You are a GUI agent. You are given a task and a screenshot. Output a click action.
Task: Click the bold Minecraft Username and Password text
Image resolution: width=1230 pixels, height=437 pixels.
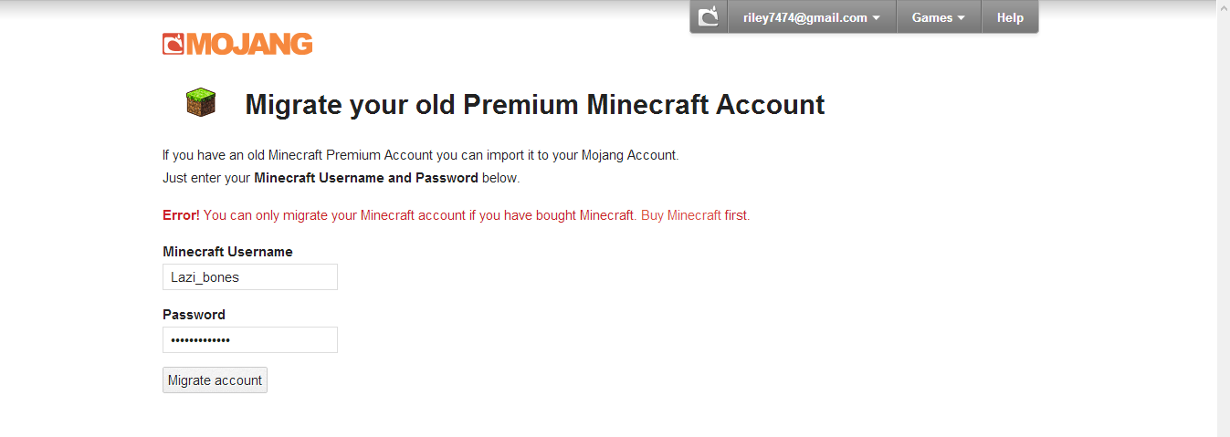pos(366,178)
